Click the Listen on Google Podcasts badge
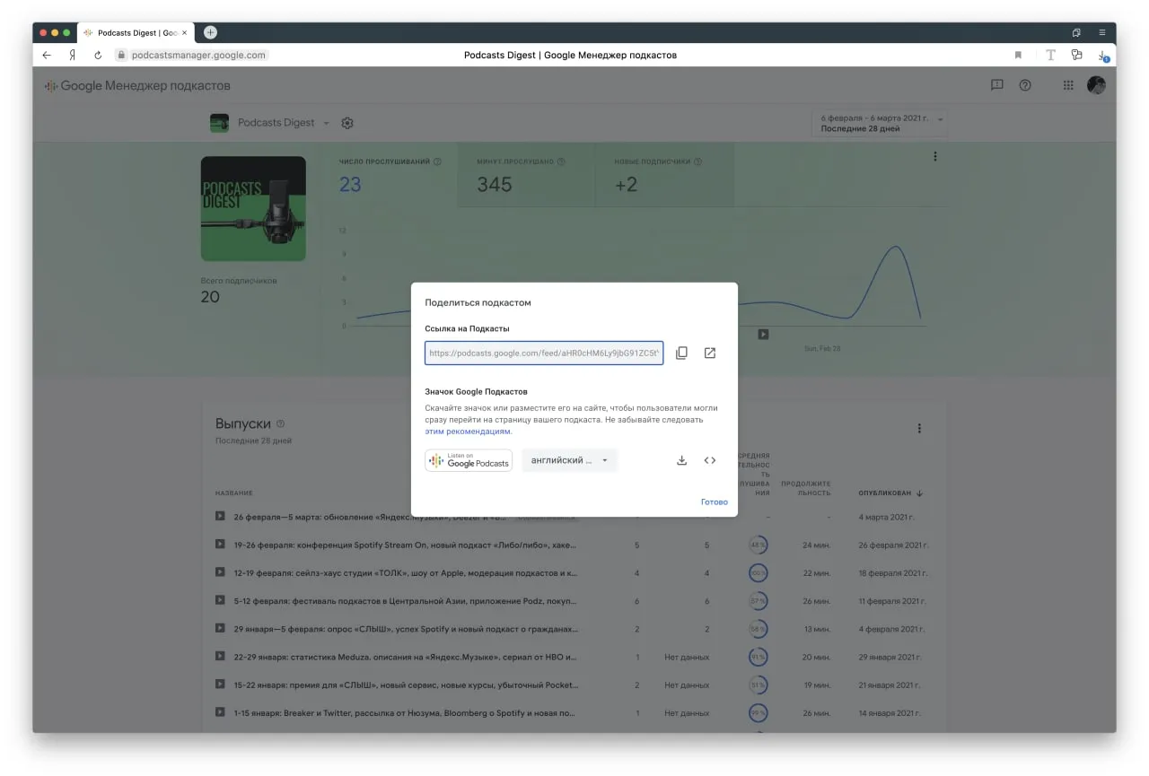Viewport: 1149px width, 776px height. 469,460
